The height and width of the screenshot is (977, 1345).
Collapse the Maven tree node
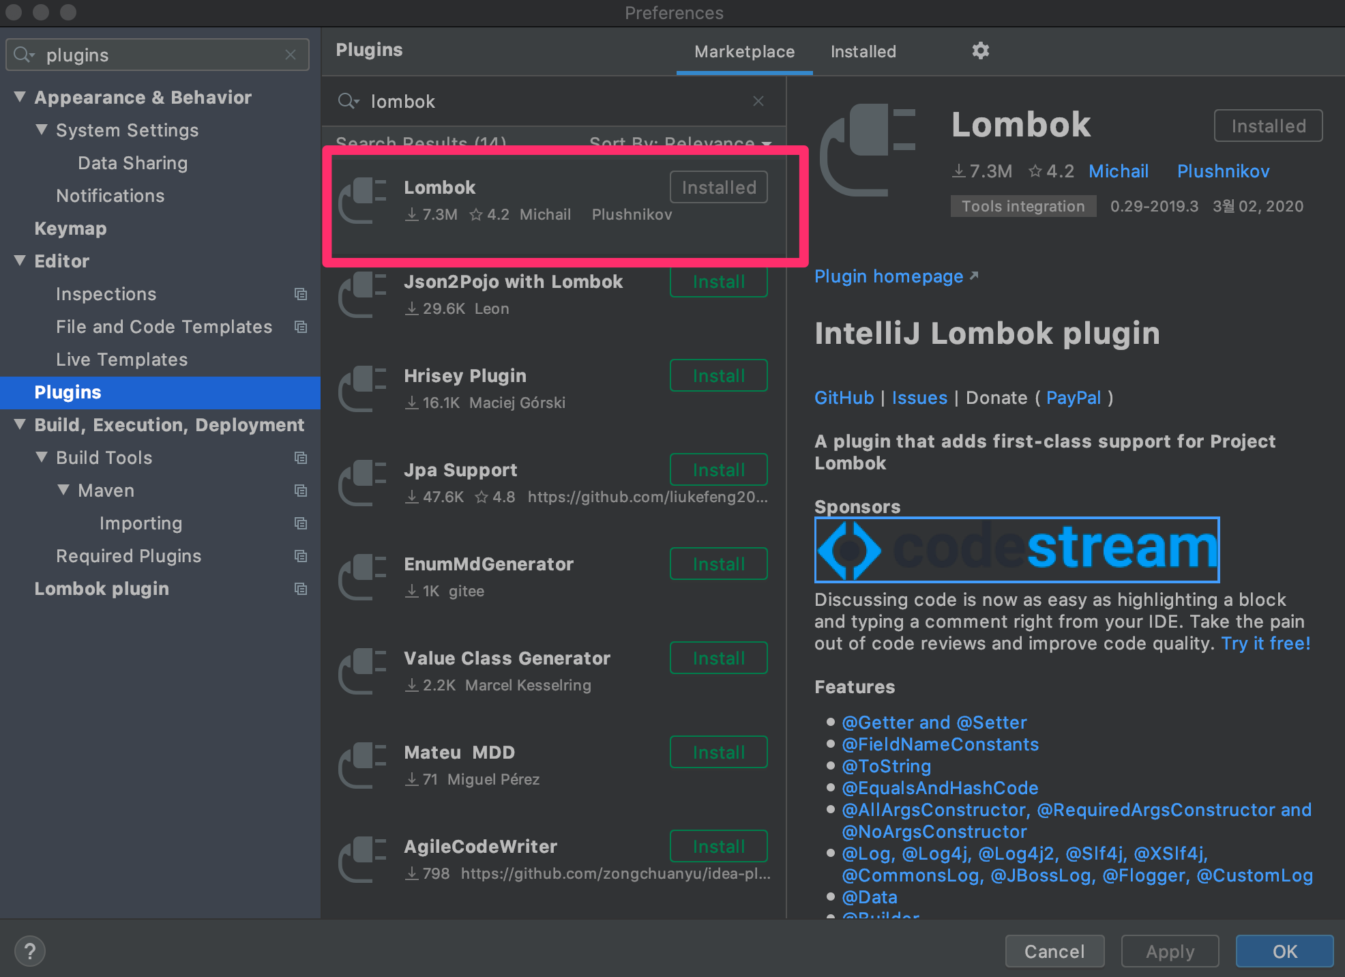pos(63,490)
